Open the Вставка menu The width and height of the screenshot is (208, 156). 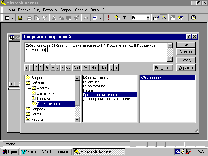click(x=50, y=10)
